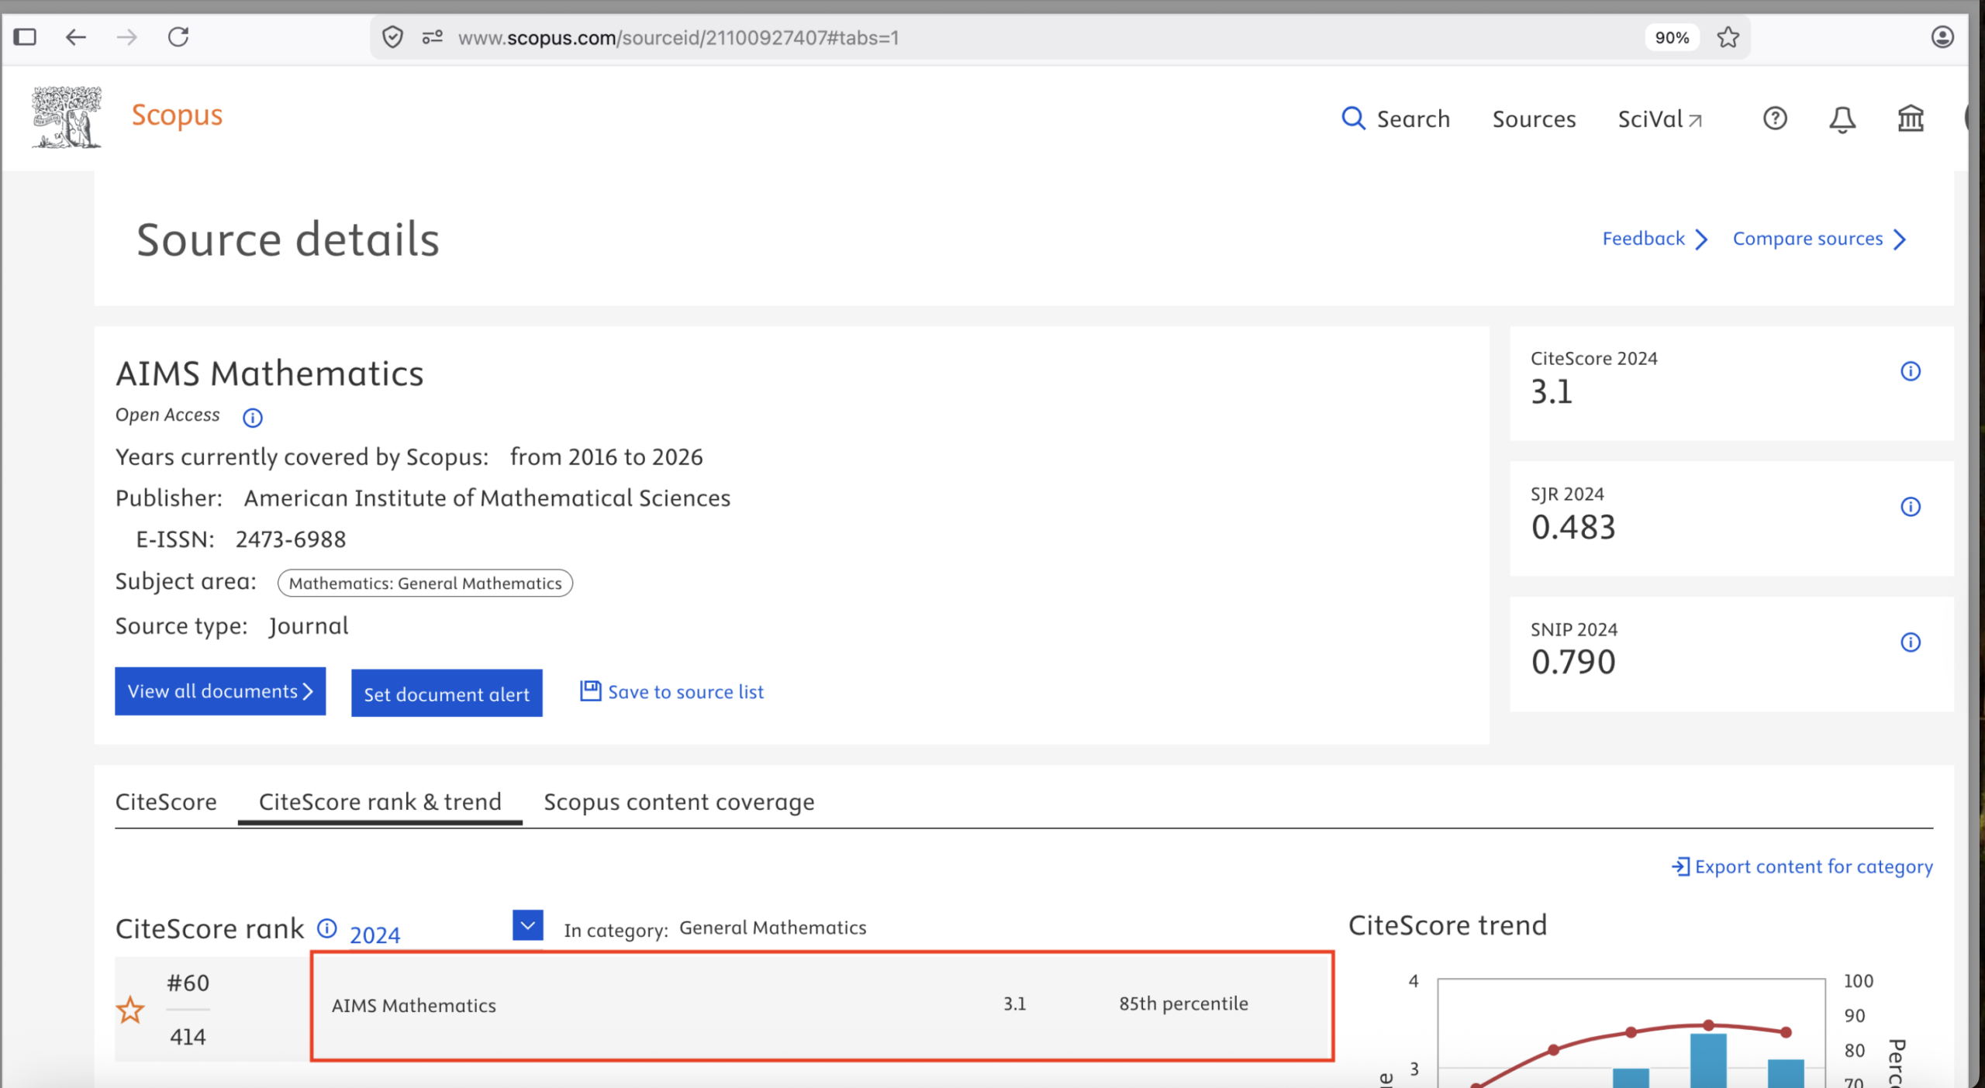Click the 90% zoom level indicator
This screenshot has height=1088, width=1985.
coord(1672,37)
